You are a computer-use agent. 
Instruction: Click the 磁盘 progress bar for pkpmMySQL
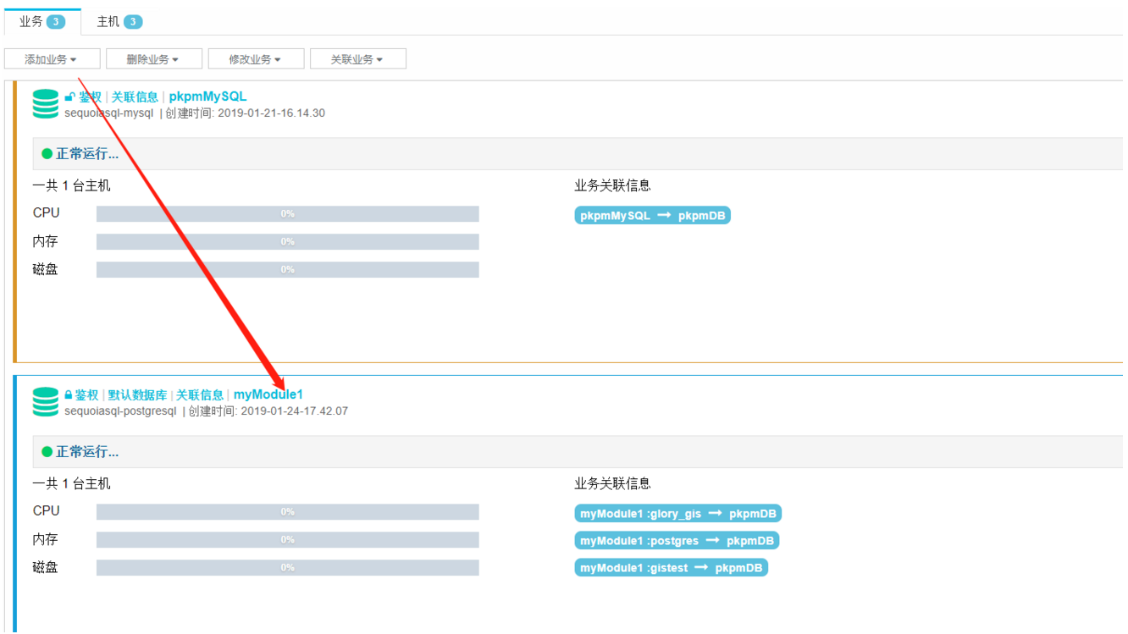click(x=288, y=270)
